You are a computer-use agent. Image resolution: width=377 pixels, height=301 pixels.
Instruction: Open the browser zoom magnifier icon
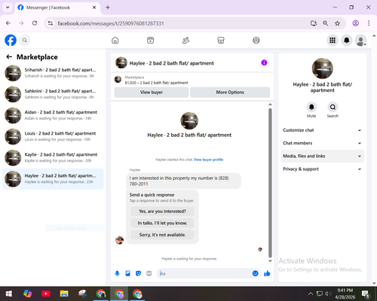pos(325,23)
